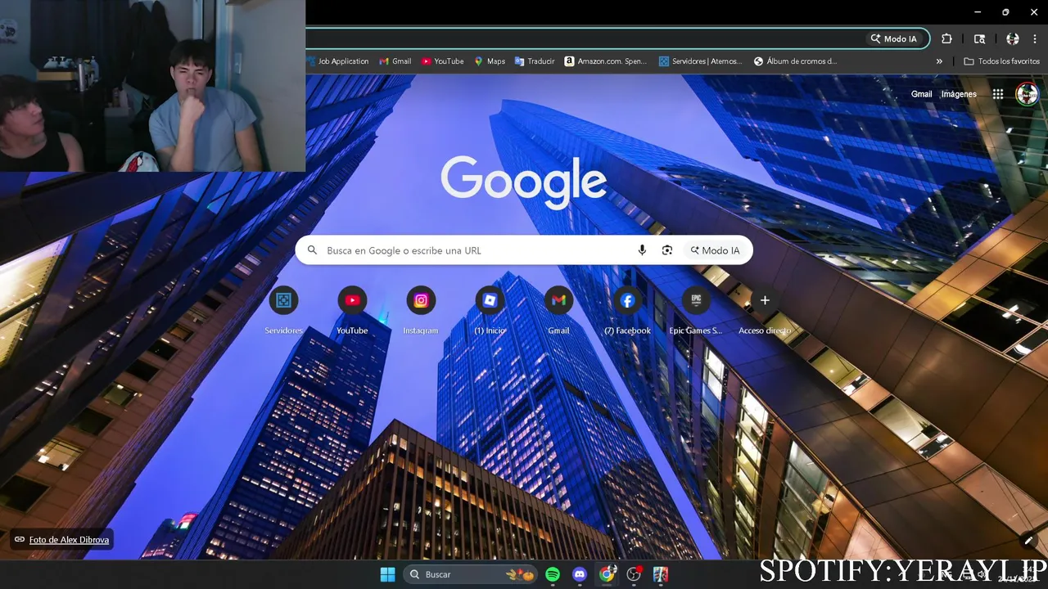Image resolution: width=1048 pixels, height=589 pixels.
Task: Open the Instagram shortcut tile
Action: click(421, 311)
